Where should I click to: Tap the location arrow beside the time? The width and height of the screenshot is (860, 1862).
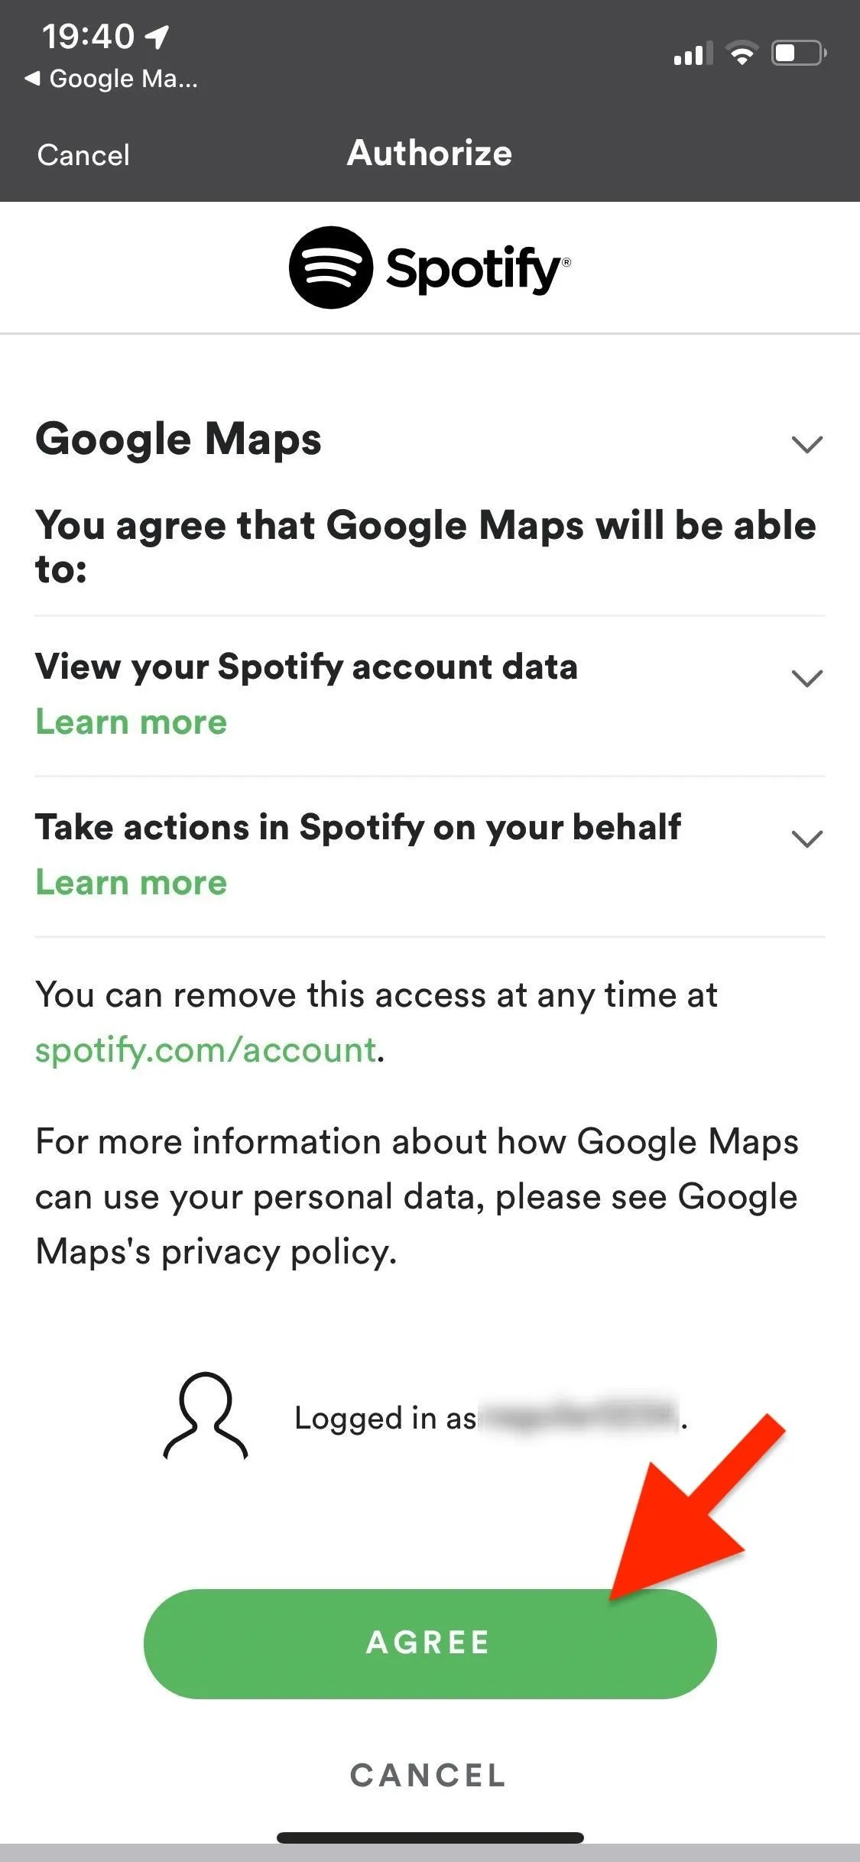(x=157, y=36)
